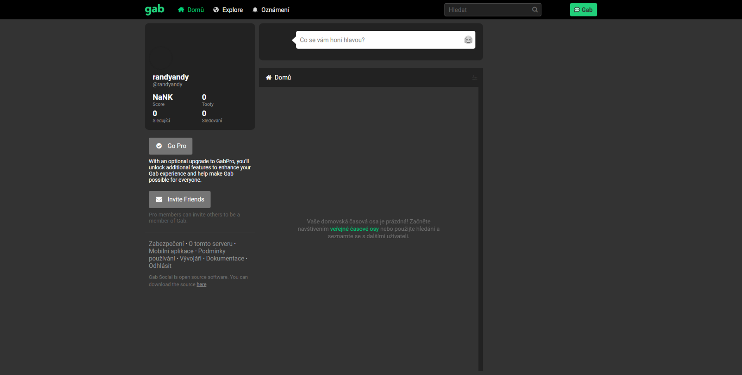Focus the Hledat search field
The image size is (742, 375).
[x=487, y=10]
